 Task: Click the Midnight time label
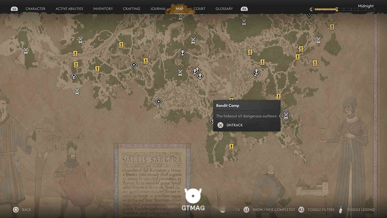[x=366, y=6]
